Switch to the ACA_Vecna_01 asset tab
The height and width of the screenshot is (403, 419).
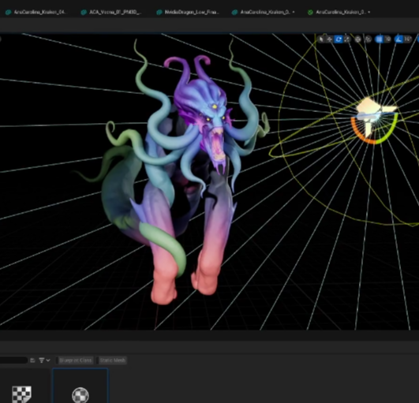coord(112,12)
